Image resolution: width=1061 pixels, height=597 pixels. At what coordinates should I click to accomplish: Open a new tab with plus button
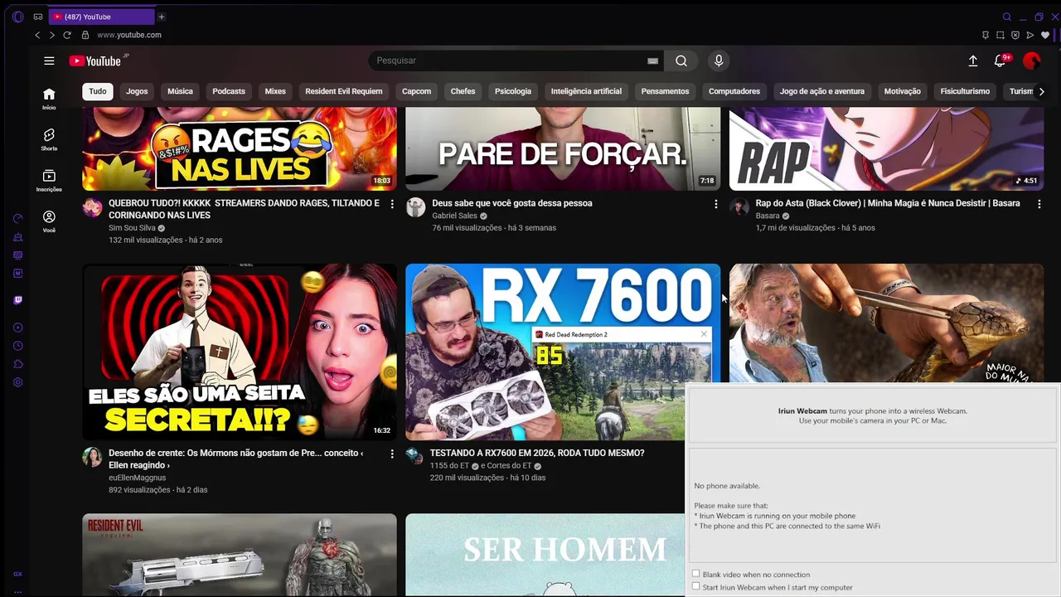coord(162,17)
